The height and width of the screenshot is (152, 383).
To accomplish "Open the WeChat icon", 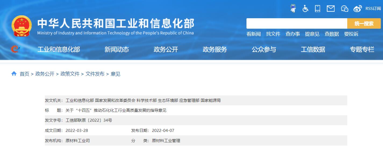I will click(345, 9).
